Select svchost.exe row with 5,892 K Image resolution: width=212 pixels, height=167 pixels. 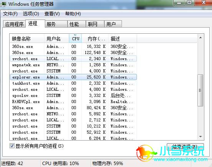pos(74,114)
